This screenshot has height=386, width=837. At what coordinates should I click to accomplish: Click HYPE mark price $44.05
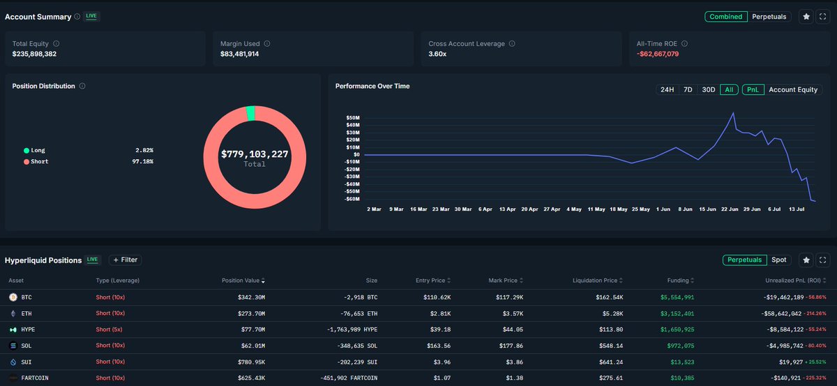(513, 329)
